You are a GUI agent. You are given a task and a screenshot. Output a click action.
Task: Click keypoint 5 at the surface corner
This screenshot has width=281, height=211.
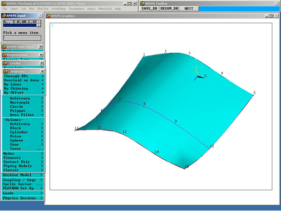point(253,95)
